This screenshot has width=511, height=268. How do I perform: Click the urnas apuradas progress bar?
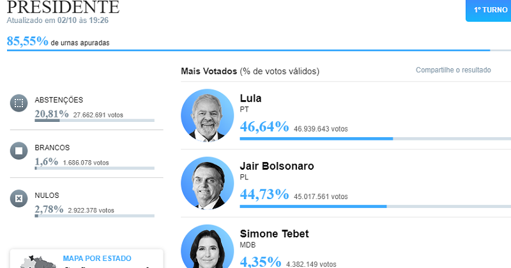[259, 50]
